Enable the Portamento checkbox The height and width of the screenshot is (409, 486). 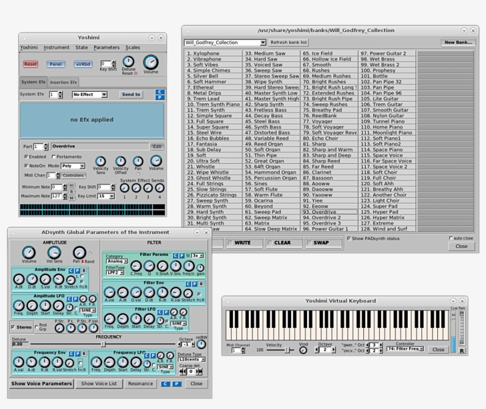tap(53, 157)
